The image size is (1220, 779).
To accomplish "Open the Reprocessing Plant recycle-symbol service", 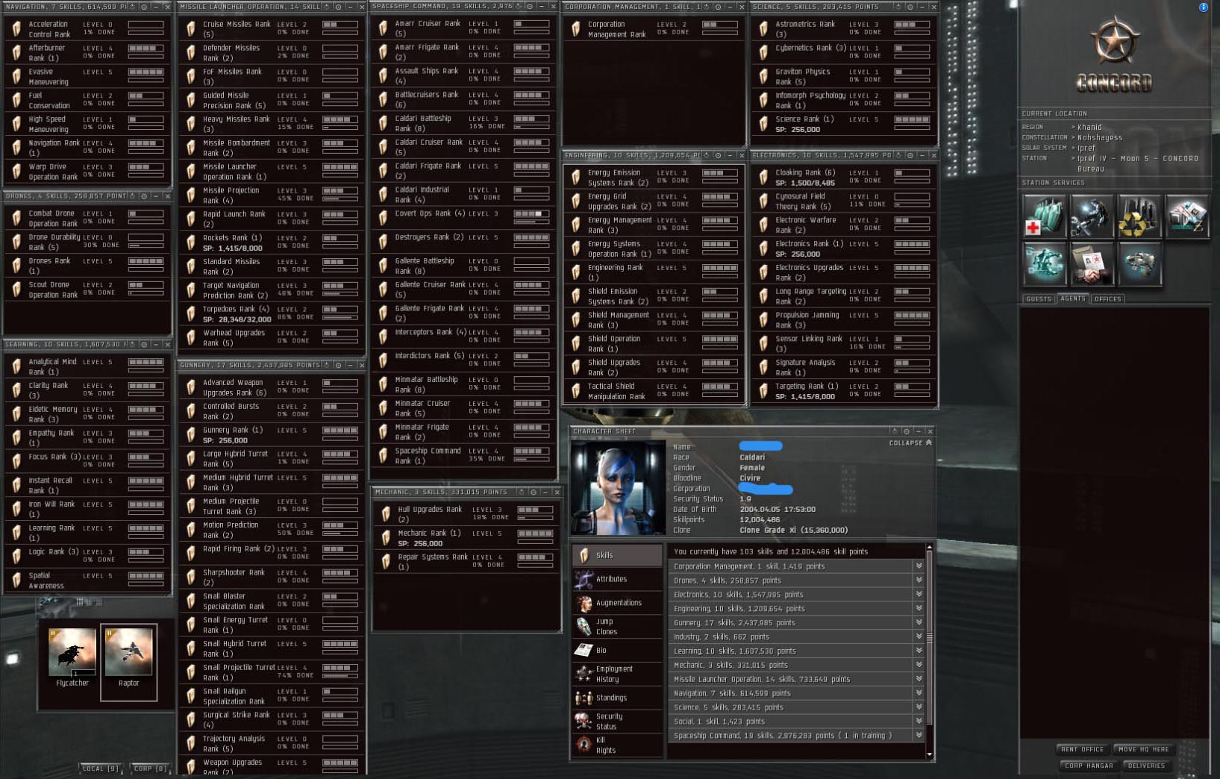I will tap(1139, 216).
